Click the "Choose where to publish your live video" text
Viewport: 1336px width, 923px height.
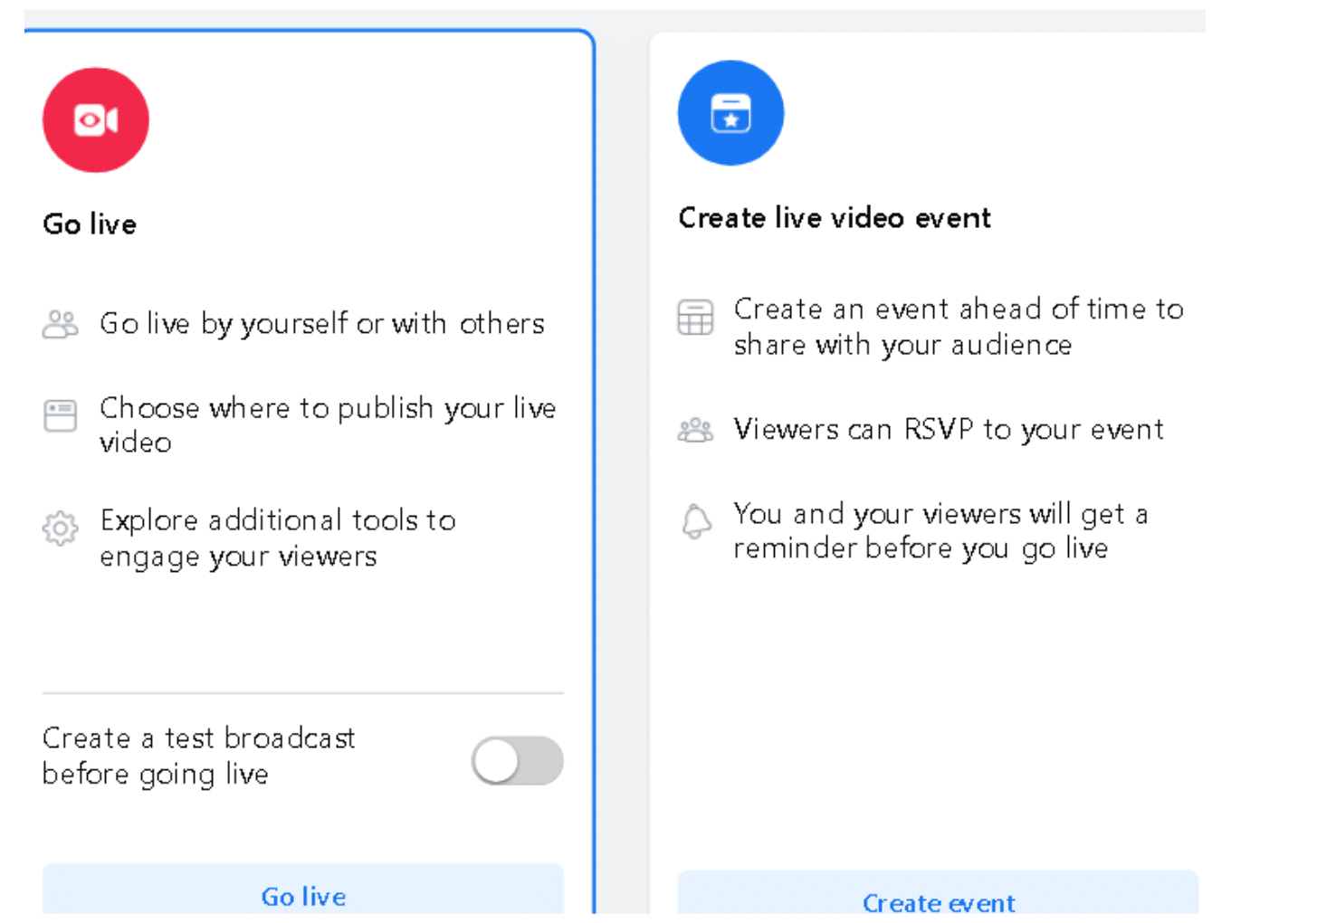tap(328, 424)
